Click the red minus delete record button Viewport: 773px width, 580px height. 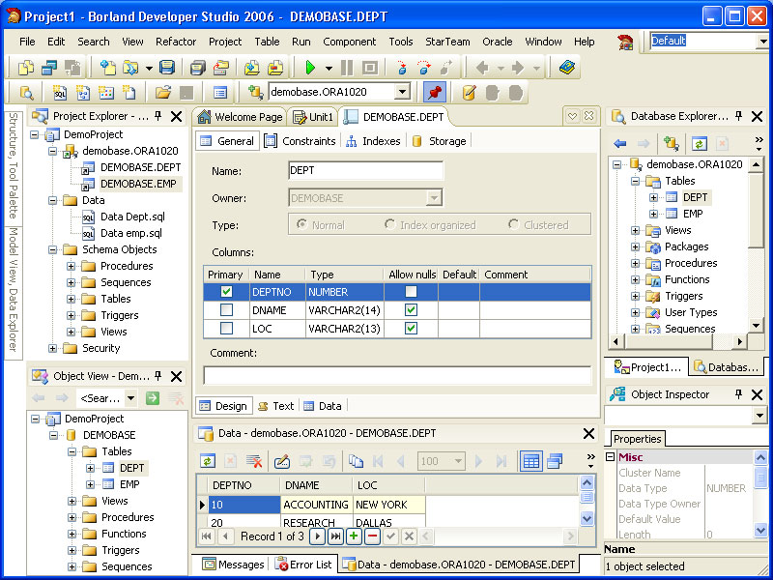coord(372,536)
